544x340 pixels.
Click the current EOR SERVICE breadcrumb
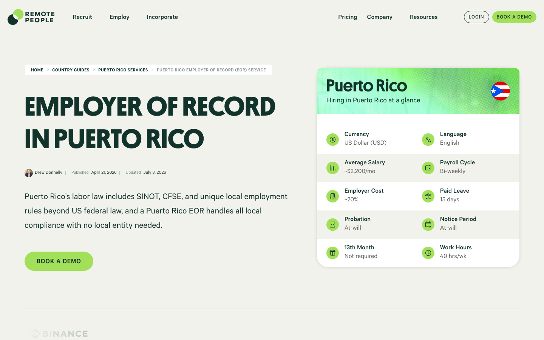(x=211, y=70)
